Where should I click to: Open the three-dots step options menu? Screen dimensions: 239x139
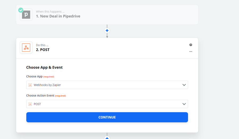pyautogui.click(x=191, y=52)
